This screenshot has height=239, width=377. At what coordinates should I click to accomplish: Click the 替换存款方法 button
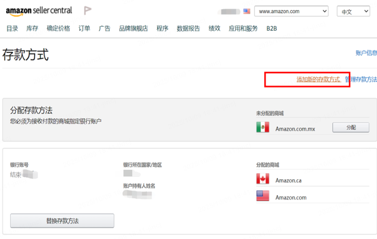[x=62, y=221]
